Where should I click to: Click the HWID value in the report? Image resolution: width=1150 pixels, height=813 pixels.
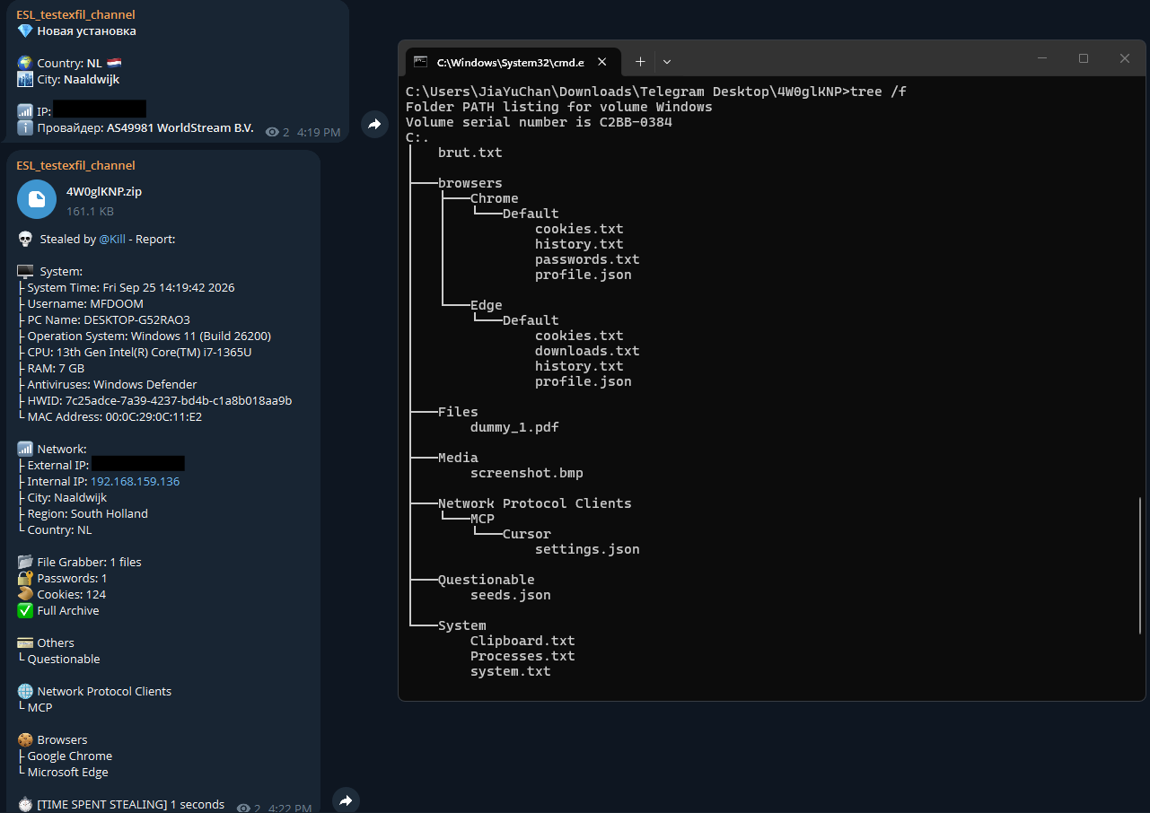click(x=179, y=401)
